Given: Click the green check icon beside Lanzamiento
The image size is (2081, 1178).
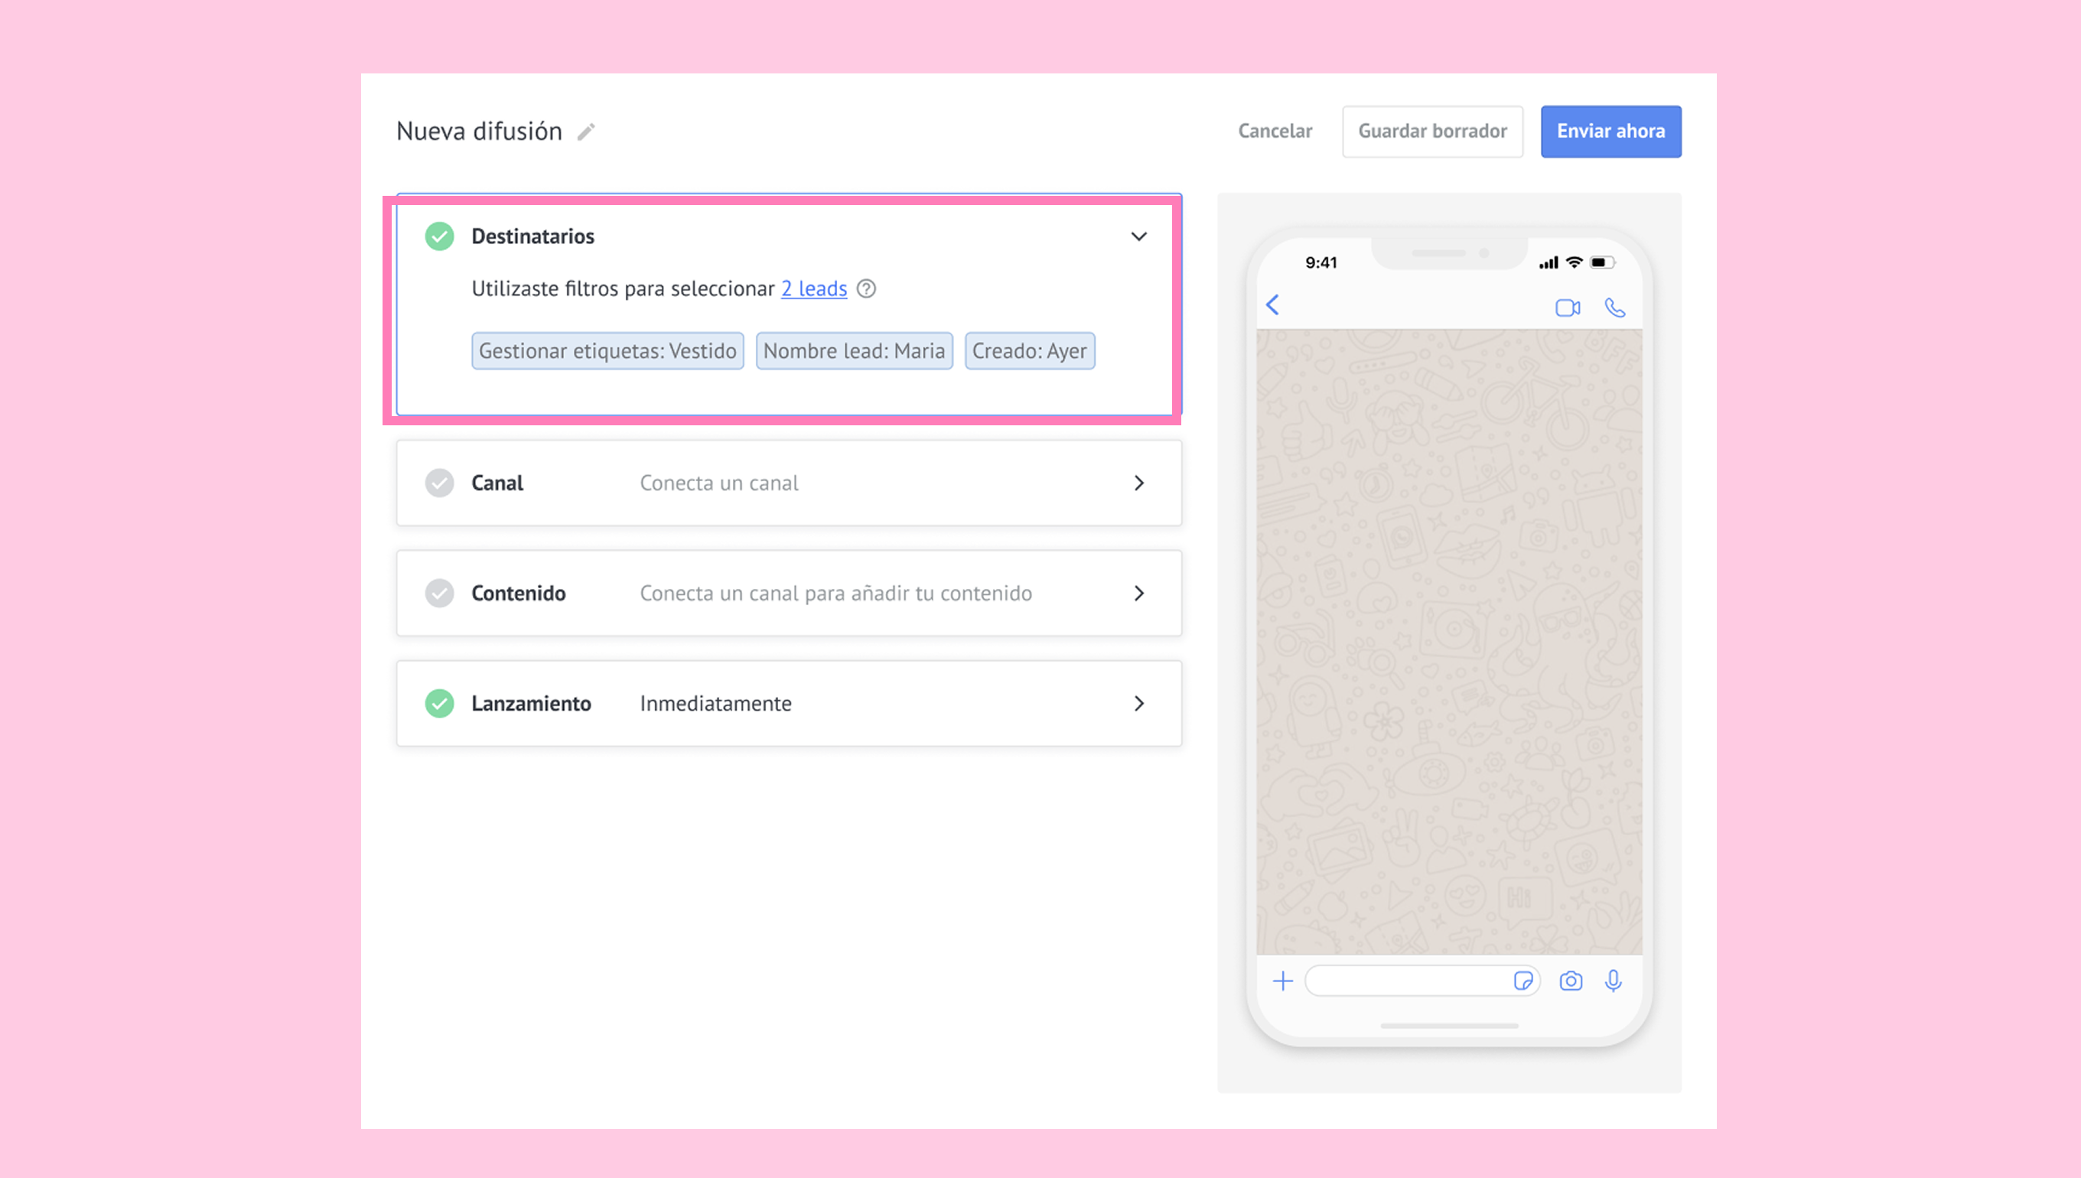Looking at the screenshot, I should (x=439, y=703).
